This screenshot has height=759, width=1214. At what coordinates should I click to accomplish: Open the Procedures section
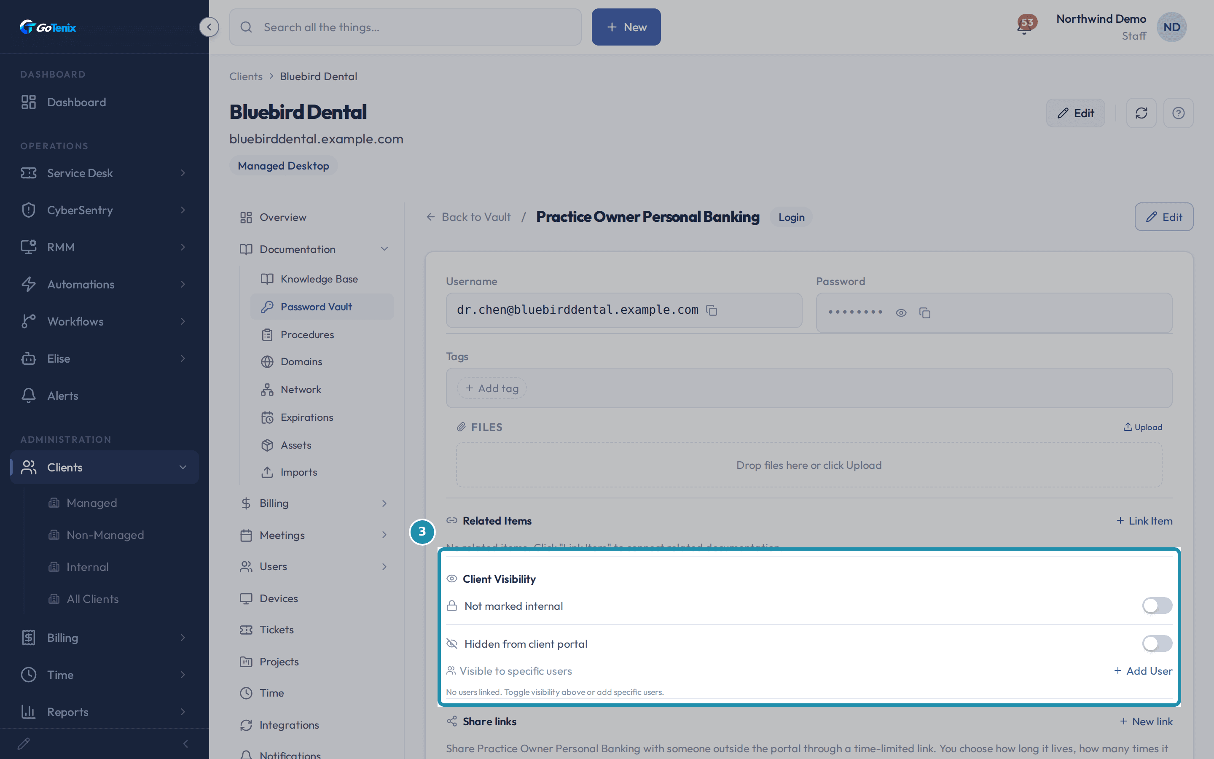[x=322, y=334]
